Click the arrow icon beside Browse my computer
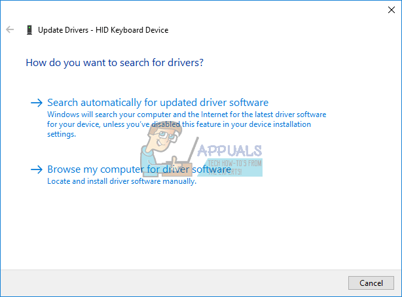The height and width of the screenshot is (297, 402). coord(37,169)
